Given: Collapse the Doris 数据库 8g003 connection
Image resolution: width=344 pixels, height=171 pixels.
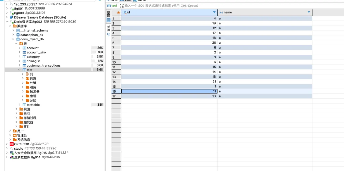Looking at the screenshot, I should pos(7,22).
